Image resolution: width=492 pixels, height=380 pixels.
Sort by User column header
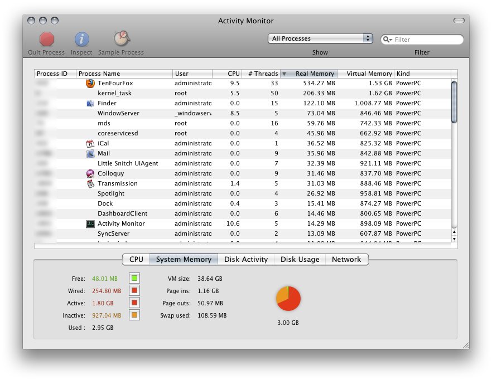point(192,74)
